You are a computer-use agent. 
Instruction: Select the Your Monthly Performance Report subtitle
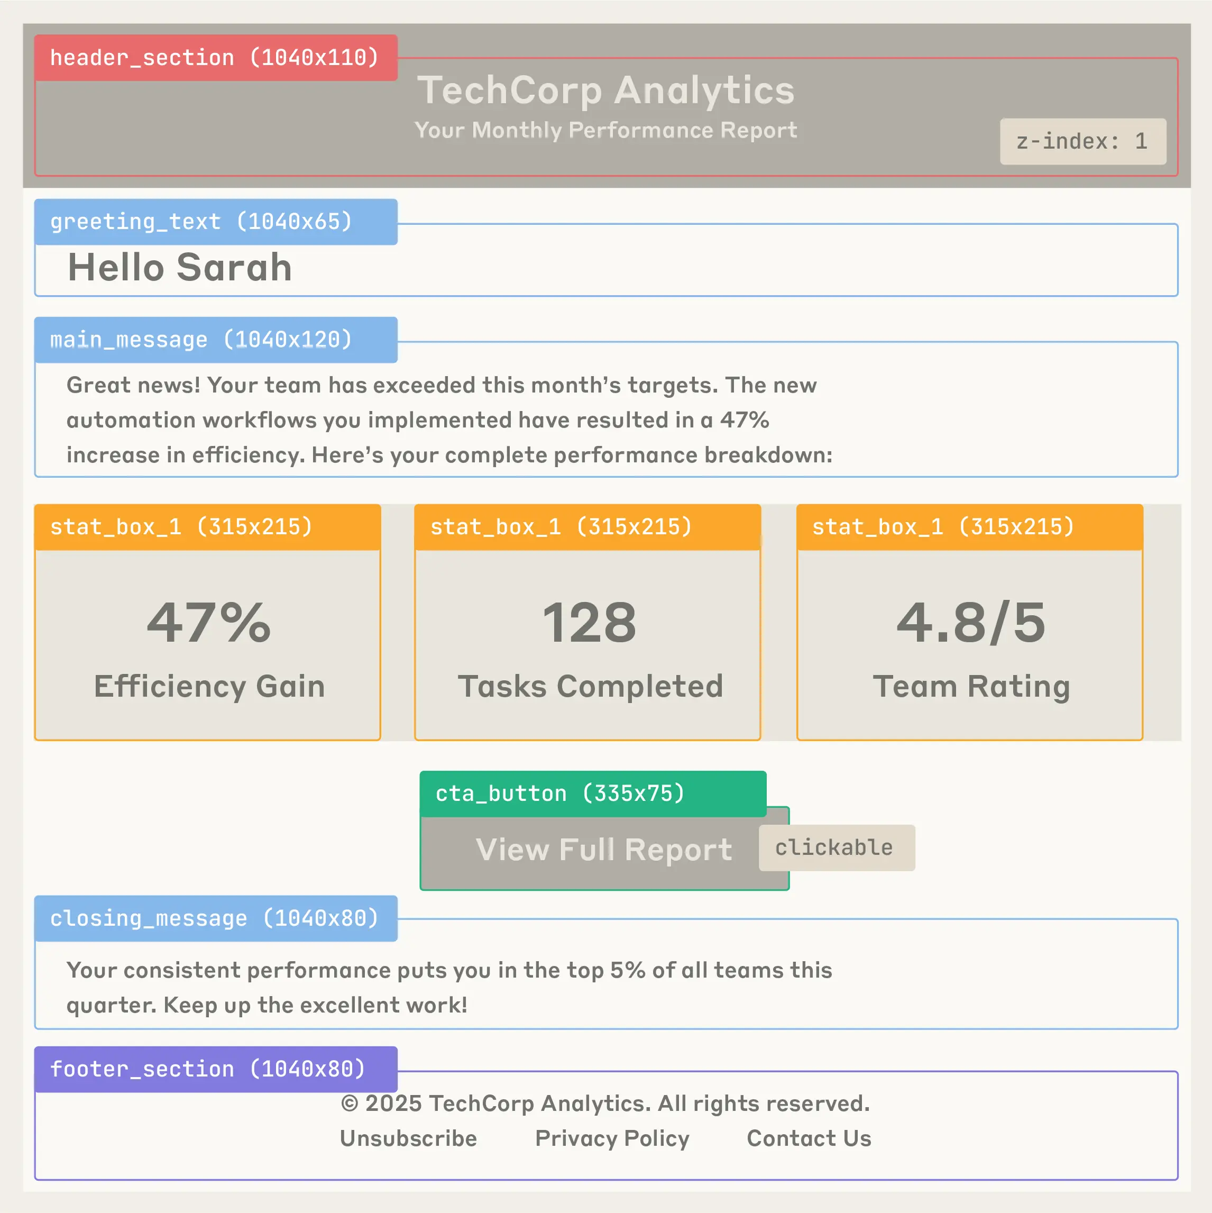point(605,130)
